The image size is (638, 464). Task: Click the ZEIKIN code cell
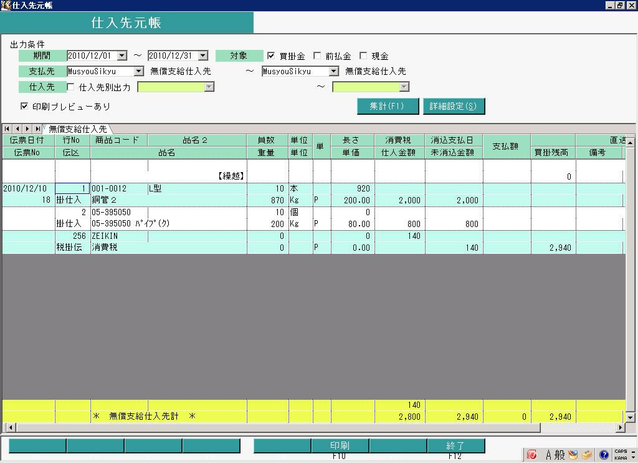click(119, 236)
